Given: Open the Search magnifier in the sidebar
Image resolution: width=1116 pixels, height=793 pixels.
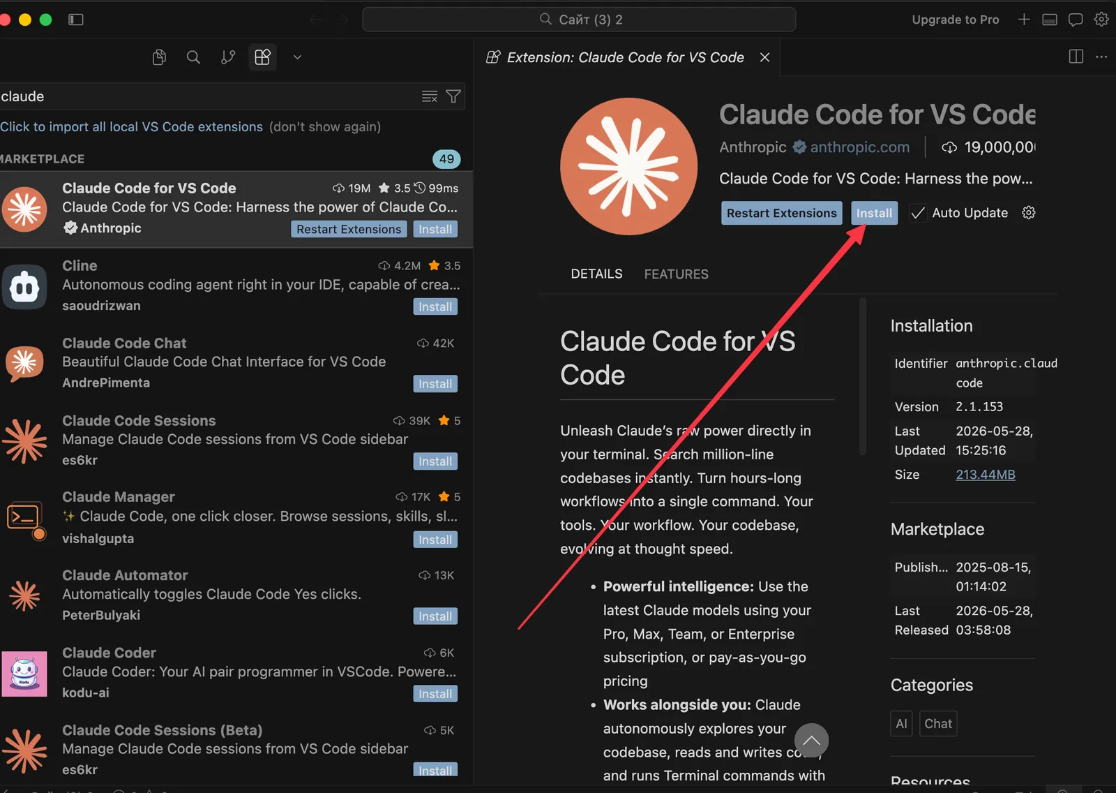Looking at the screenshot, I should pos(193,57).
